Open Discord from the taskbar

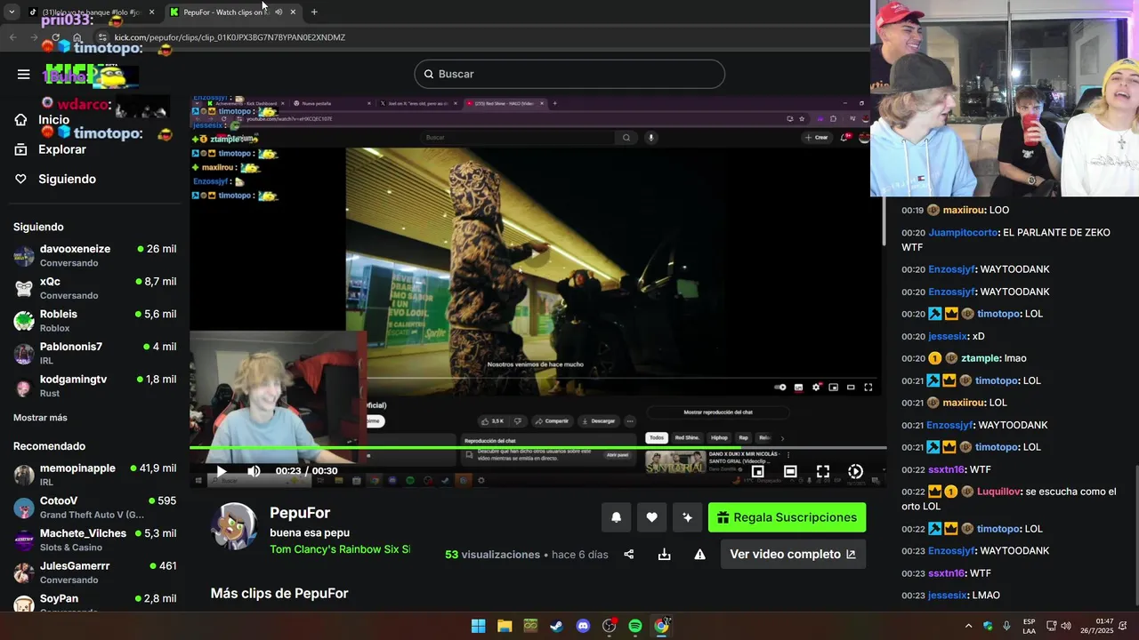[583, 626]
